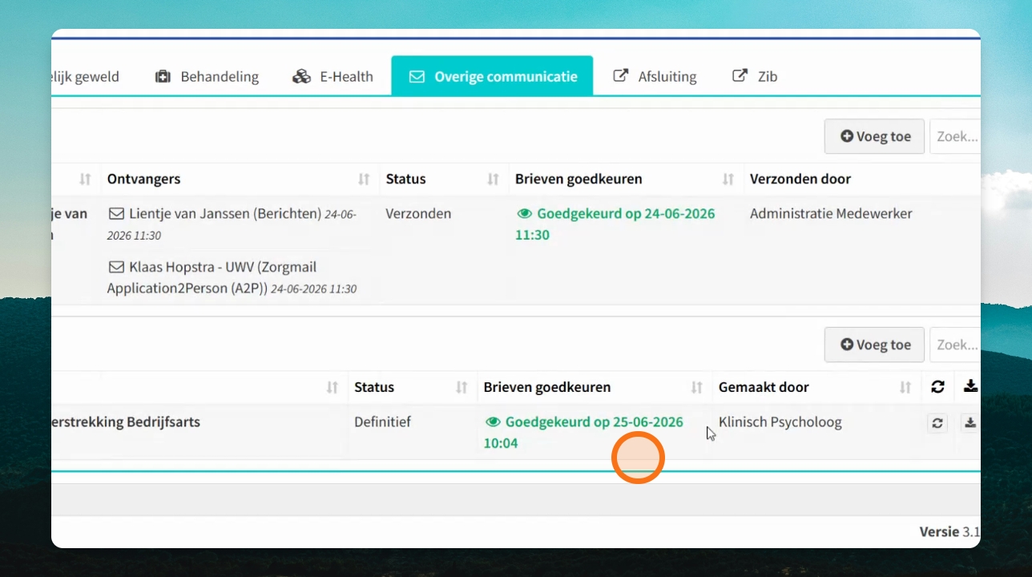This screenshot has width=1032, height=577.
Task: Click the refresh icon in the header row
Action: (937, 387)
